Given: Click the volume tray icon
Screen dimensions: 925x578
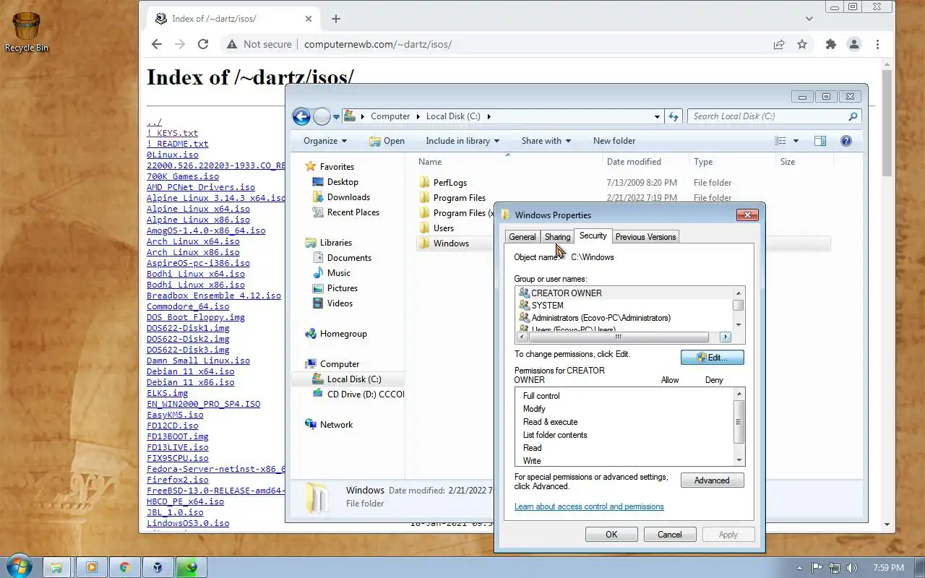Looking at the screenshot, I should click(852, 568).
